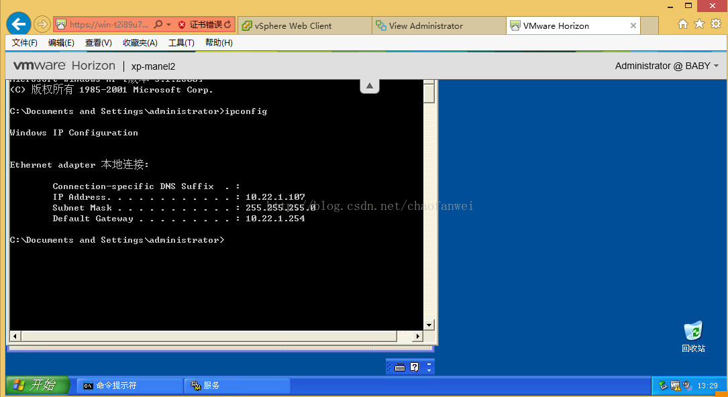Click the vertical scrollbar thumb in command prompt
Image resolution: width=728 pixels, height=397 pixels.
[429, 94]
